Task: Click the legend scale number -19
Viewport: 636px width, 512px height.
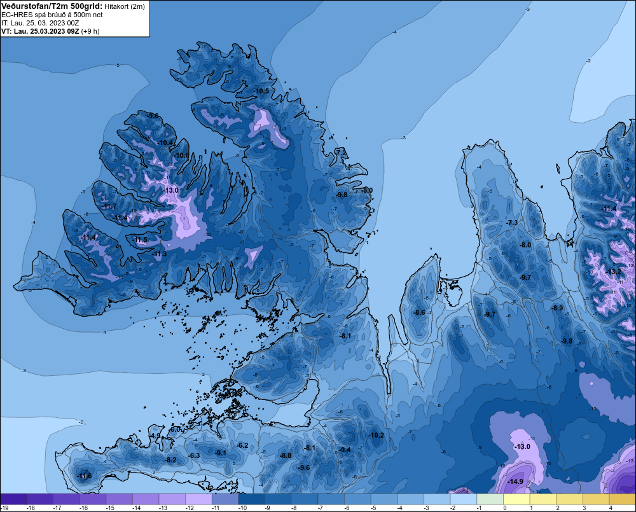Action: pyautogui.click(x=4, y=508)
